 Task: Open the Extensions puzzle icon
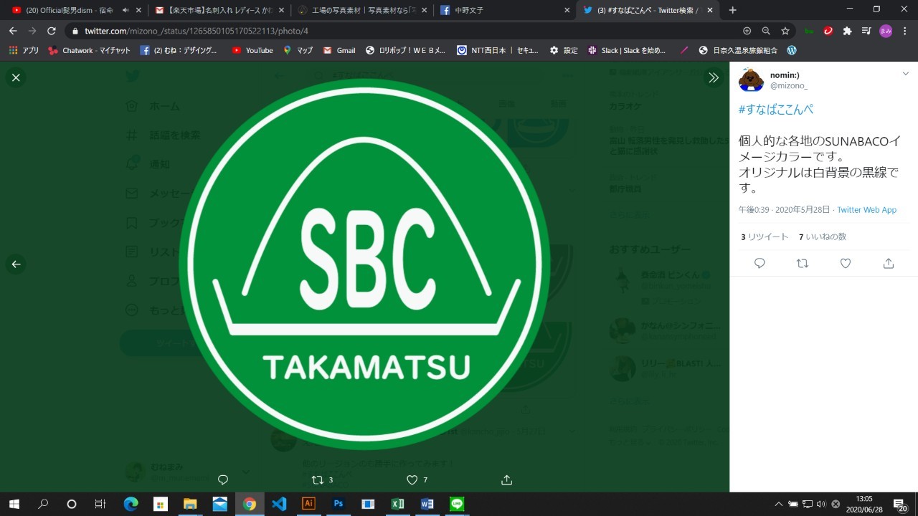pos(847,31)
